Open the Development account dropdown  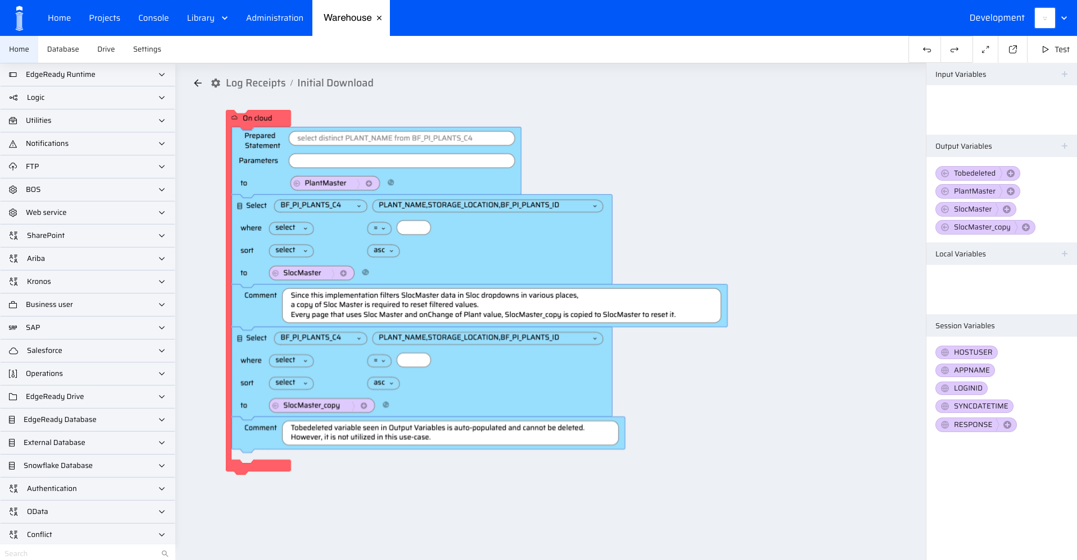(1064, 18)
